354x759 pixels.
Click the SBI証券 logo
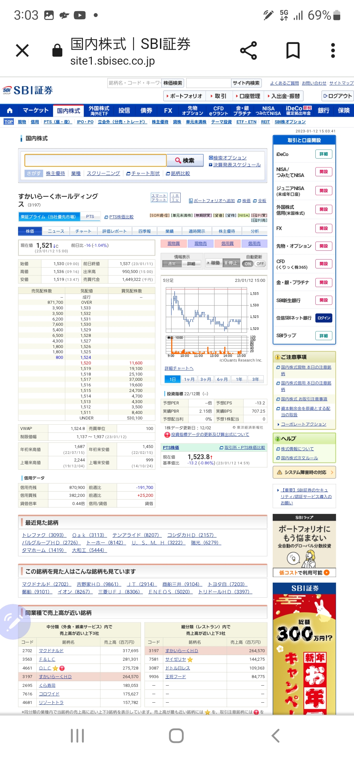point(28,90)
